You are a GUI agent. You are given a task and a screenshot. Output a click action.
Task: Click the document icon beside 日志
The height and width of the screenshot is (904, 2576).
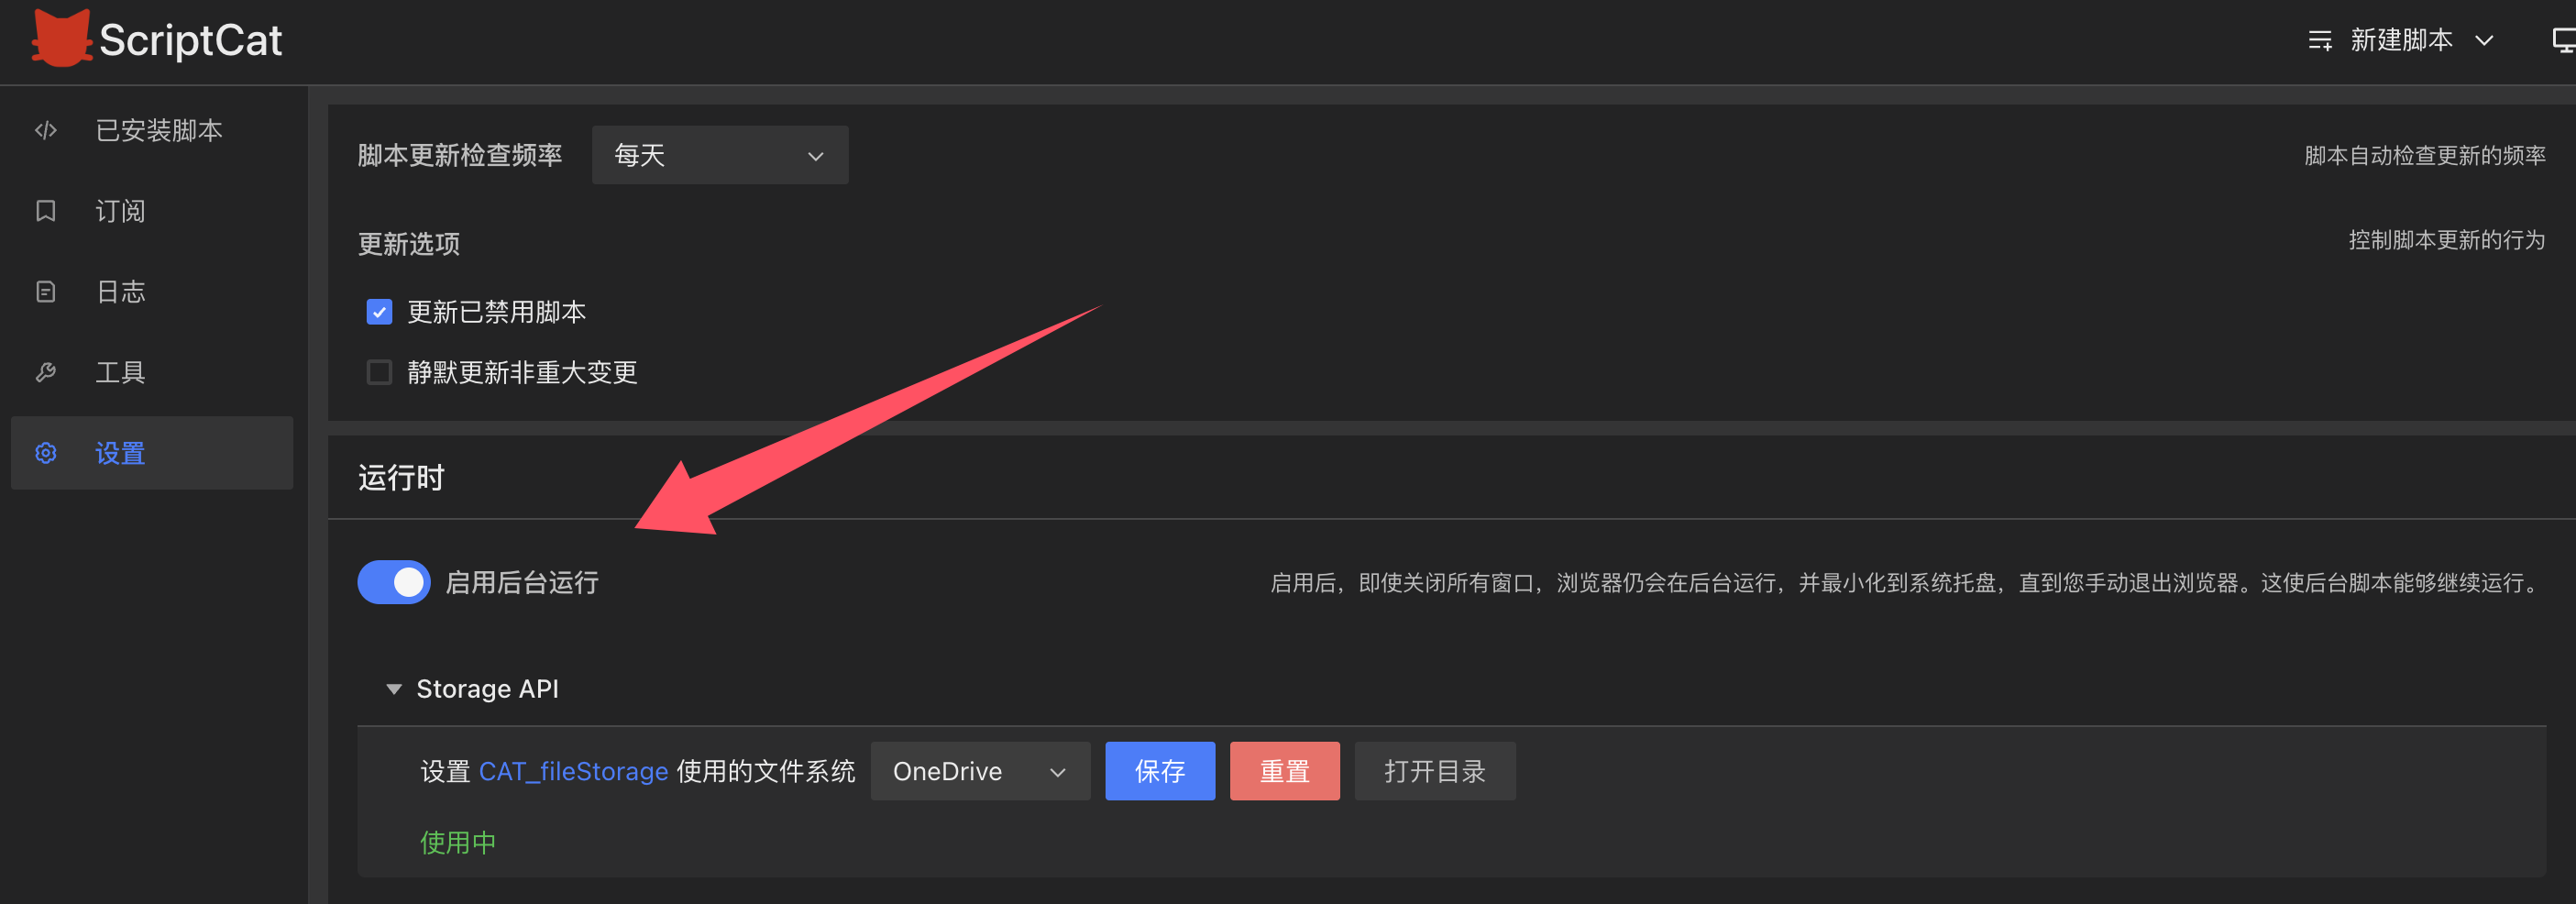point(46,292)
